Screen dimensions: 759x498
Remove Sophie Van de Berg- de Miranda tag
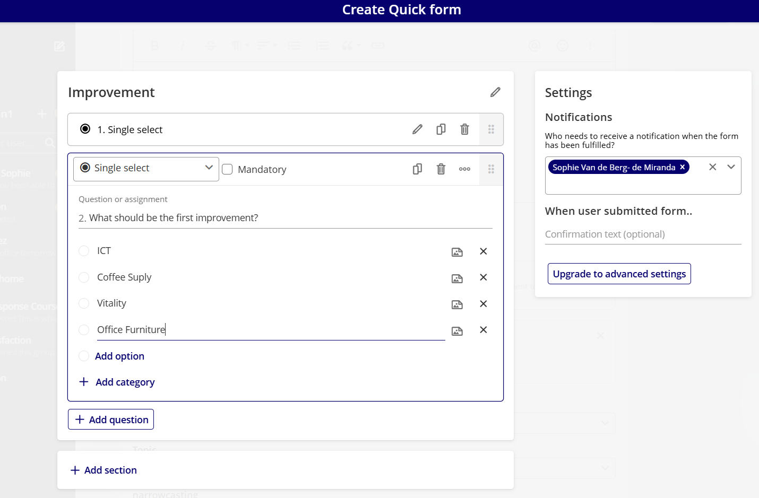[x=683, y=167]
